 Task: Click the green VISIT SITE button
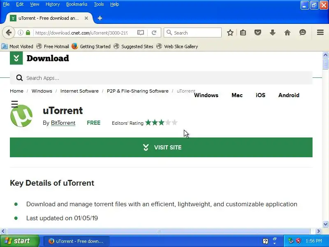click(161, 147)
